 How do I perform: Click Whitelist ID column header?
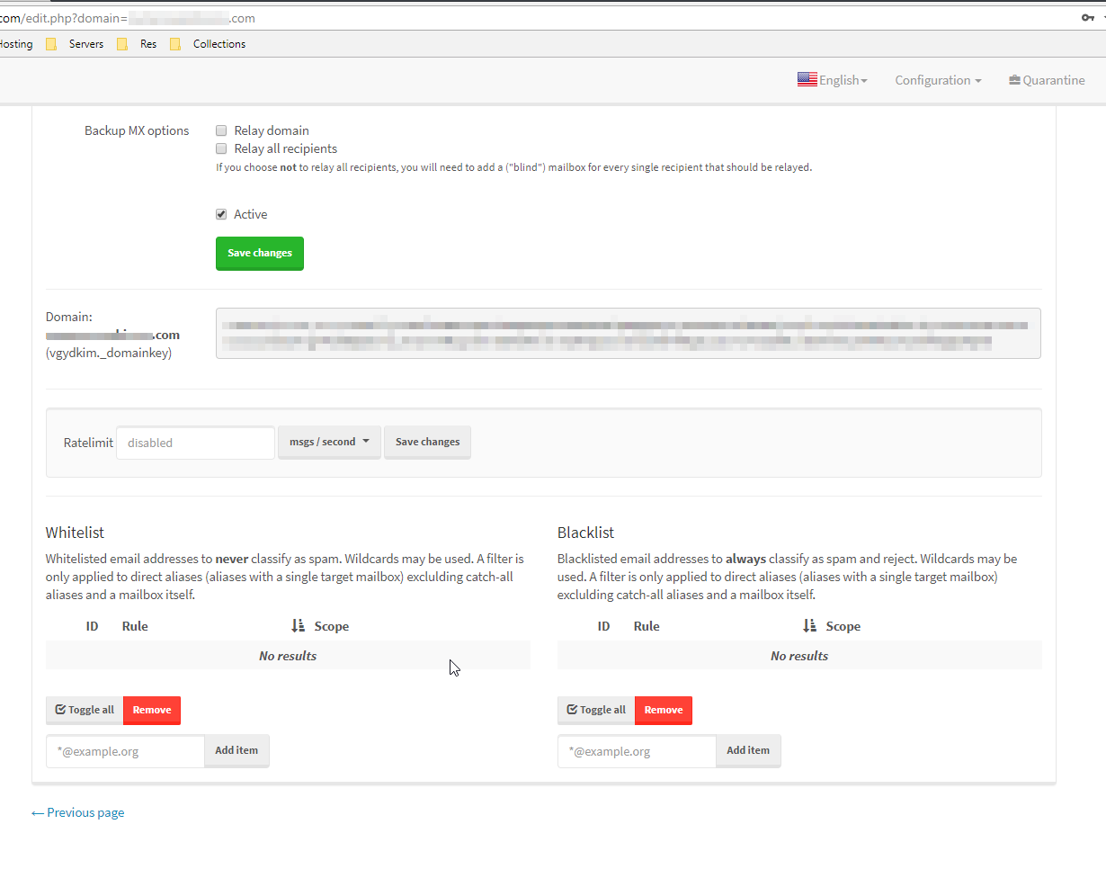(x=92, y=626)
